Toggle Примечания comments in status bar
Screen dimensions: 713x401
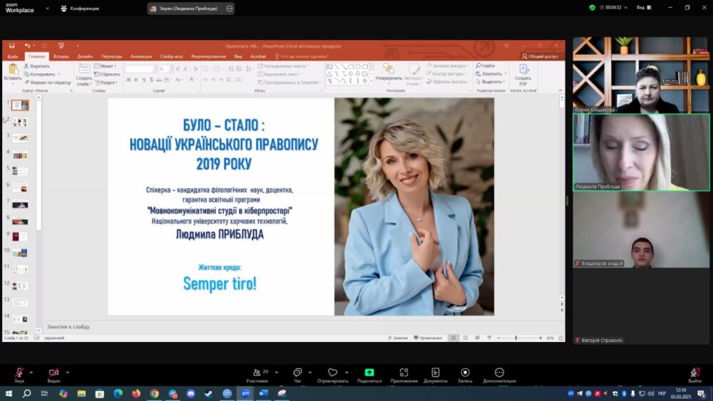pyautogui.click(x=427, y=338)
